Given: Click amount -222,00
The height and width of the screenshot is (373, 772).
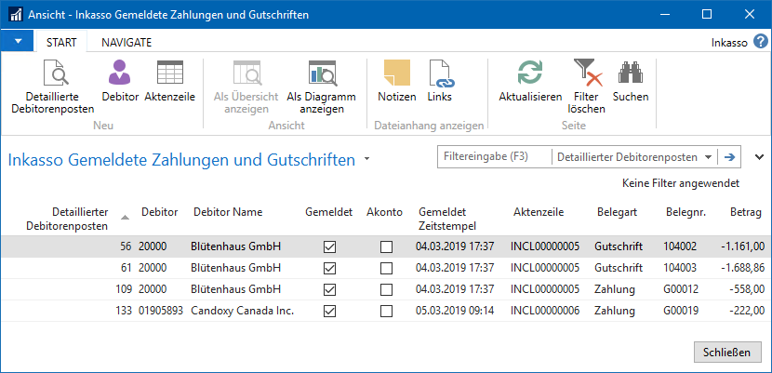Looking at the screenshot, I should pyautogui.click(x=748, y=311).
